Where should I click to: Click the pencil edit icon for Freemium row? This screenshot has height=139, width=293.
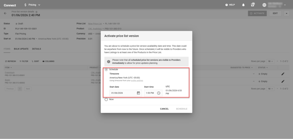[x=283, y=74]
